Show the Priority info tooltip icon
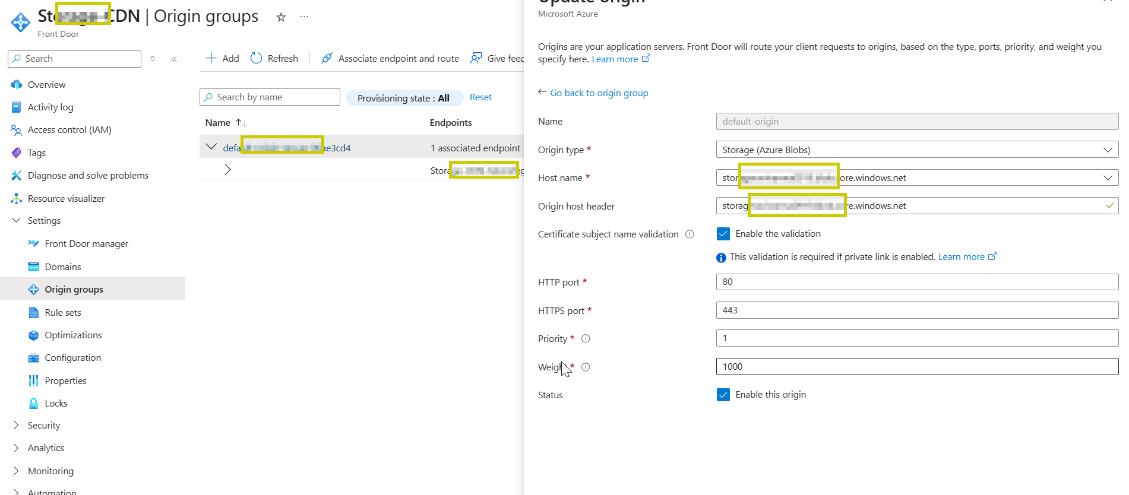Screen dimensions: 1129x495 (x=586, y=339)
